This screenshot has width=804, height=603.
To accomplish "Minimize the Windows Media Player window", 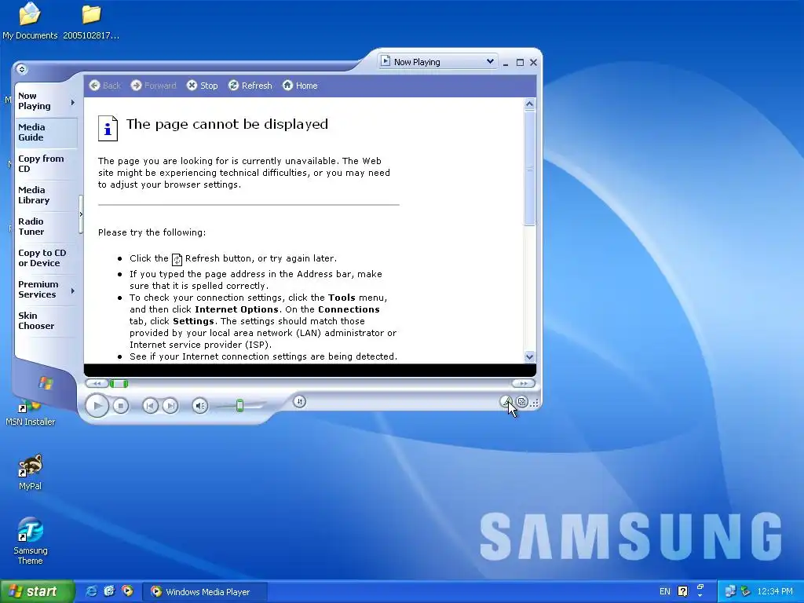I will (506, 63).
